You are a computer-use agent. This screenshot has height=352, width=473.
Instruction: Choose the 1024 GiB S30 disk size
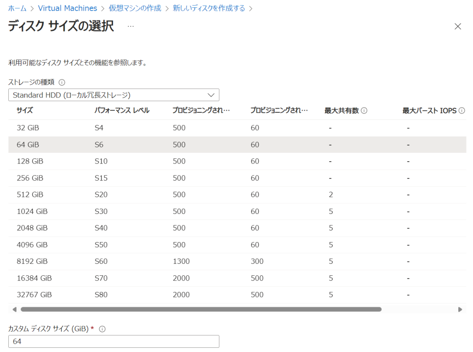tap(32, 211)
